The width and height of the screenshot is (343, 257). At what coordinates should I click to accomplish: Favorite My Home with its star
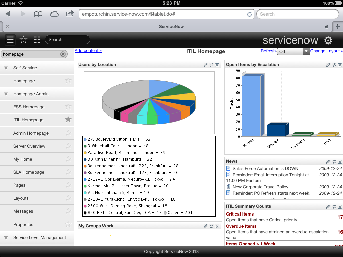pyautogui.click(x=68, y=159)
